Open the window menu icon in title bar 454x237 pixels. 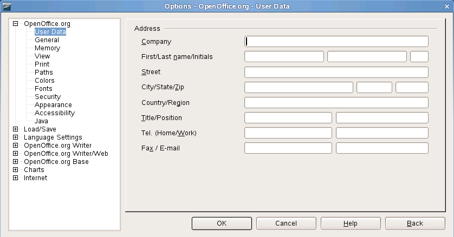pos(7,6)
